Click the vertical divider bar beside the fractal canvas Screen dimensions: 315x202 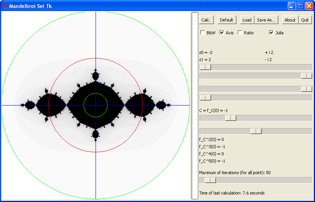tap(195, 105)
